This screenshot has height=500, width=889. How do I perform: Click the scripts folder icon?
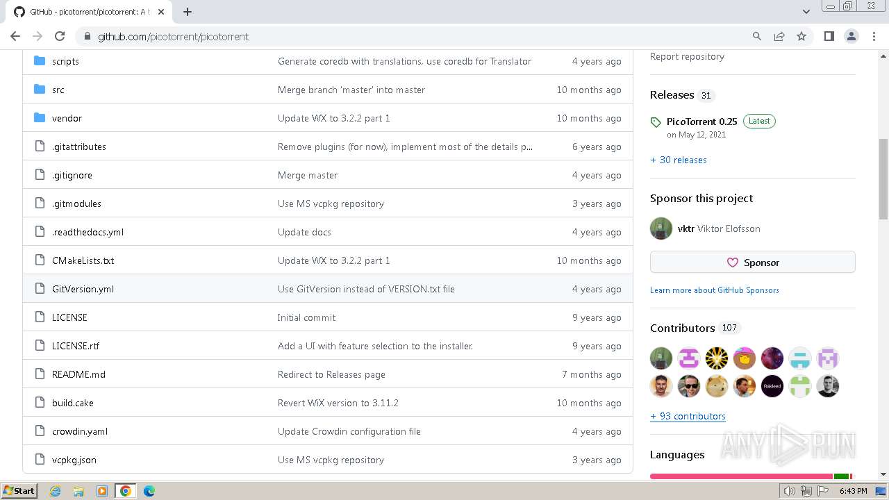pyautogui.click(x=40, y=61)
